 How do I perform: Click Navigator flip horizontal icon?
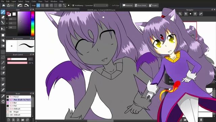(201, 14)
